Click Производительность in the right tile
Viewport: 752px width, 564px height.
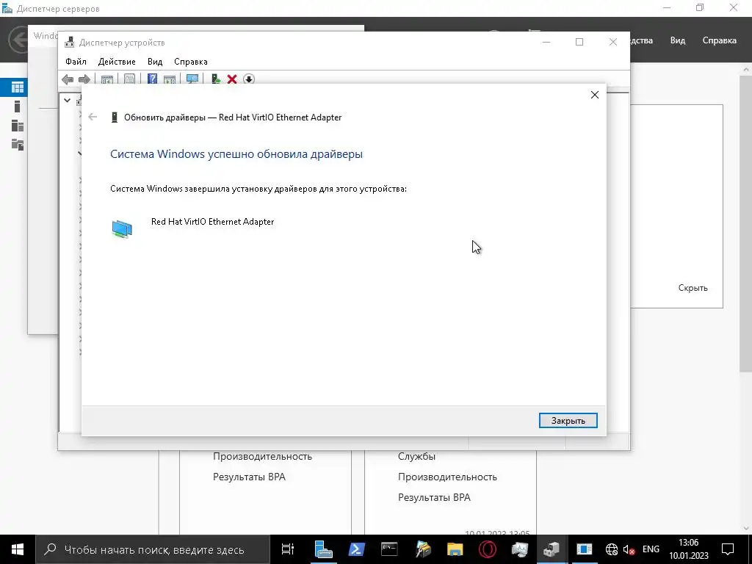tap(447, 477)
